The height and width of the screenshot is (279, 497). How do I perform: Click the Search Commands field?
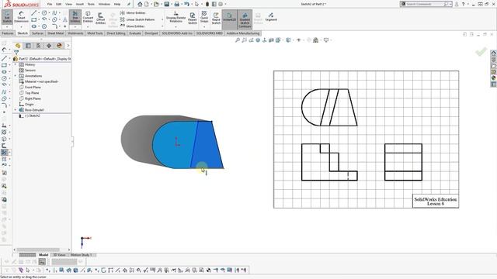(426, 4)
